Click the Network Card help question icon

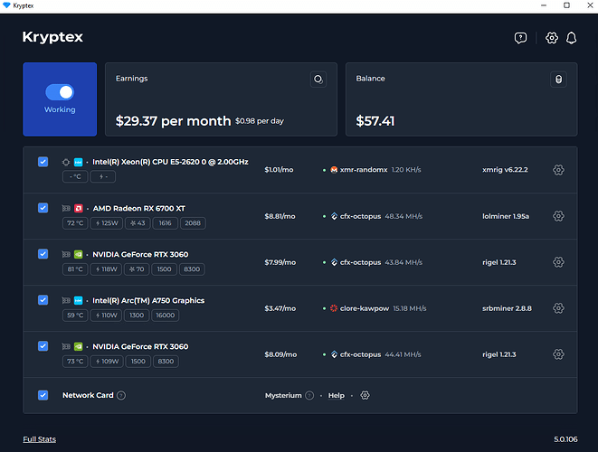[x=121, y=396]
